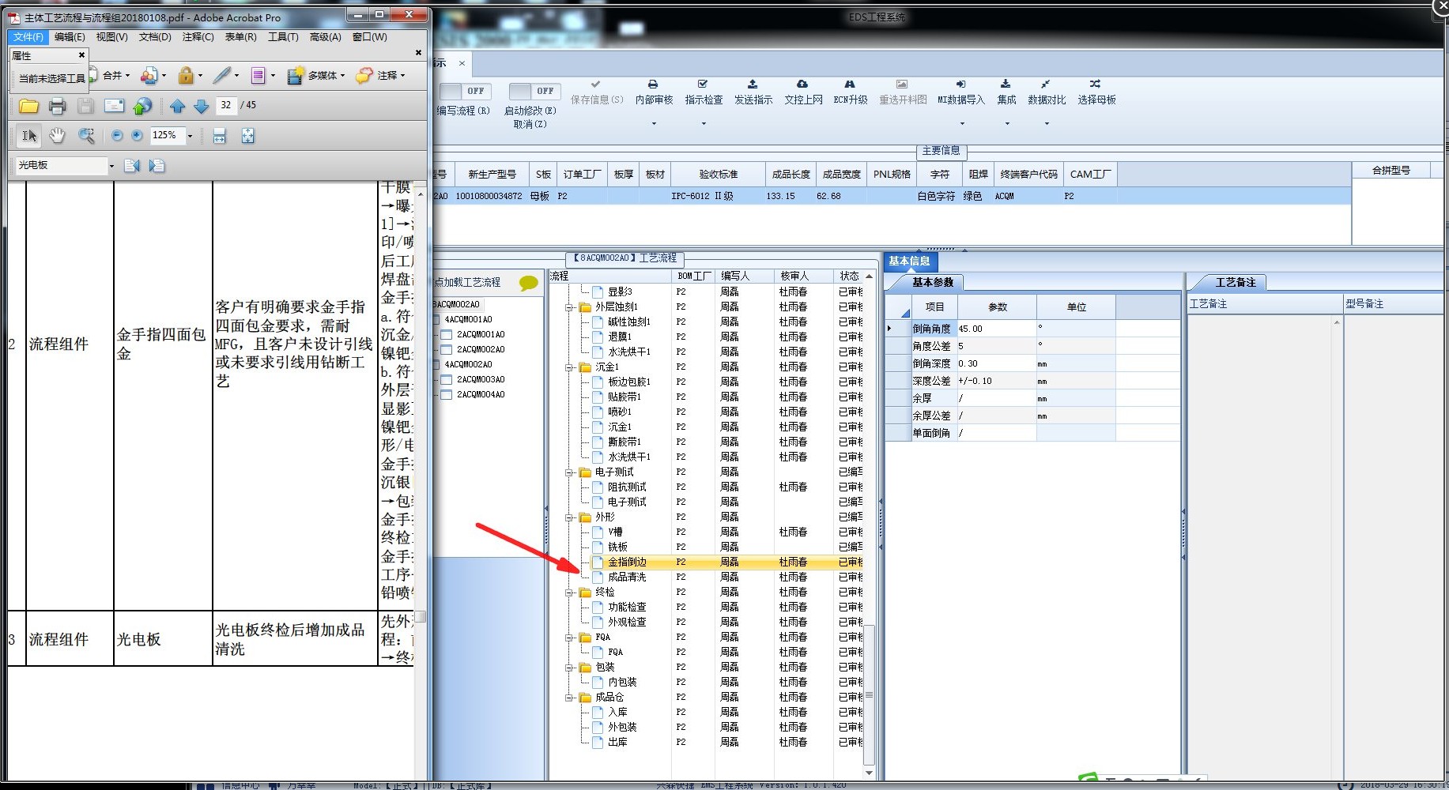Go to previous PDF page with up arrow
The image size is (1449, 790).
pos(178,106)
